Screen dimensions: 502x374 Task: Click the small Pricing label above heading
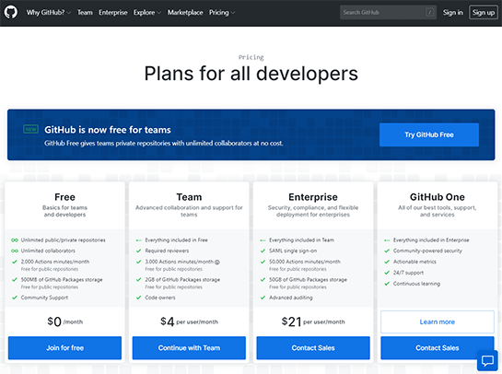tap(251, 57)
